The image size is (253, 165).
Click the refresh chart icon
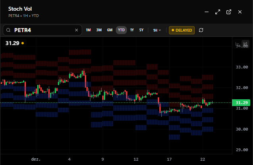click(201, 30)
